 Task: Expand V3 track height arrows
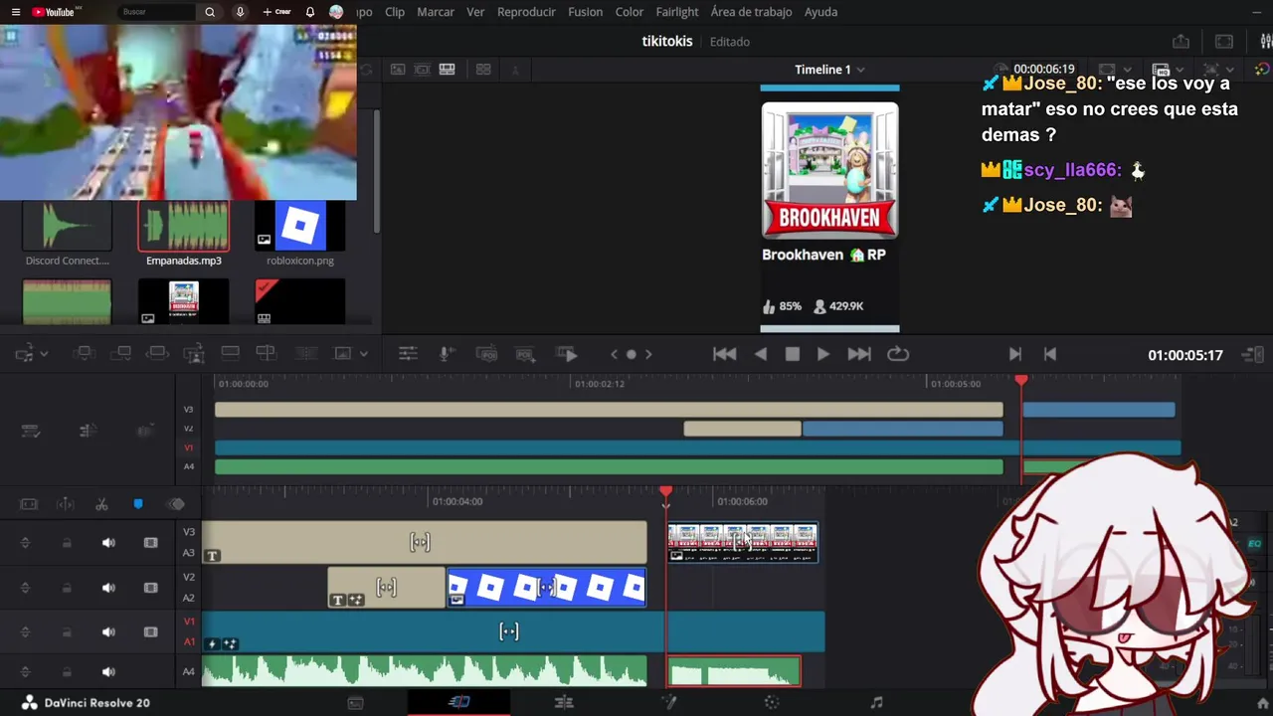coord(25,543)
